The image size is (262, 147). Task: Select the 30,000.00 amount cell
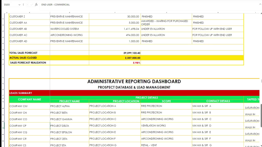click(x=115, y=16)
